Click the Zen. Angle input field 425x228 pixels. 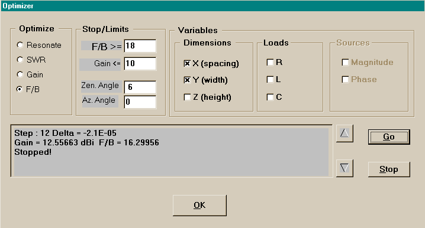[x=140, y=87]
